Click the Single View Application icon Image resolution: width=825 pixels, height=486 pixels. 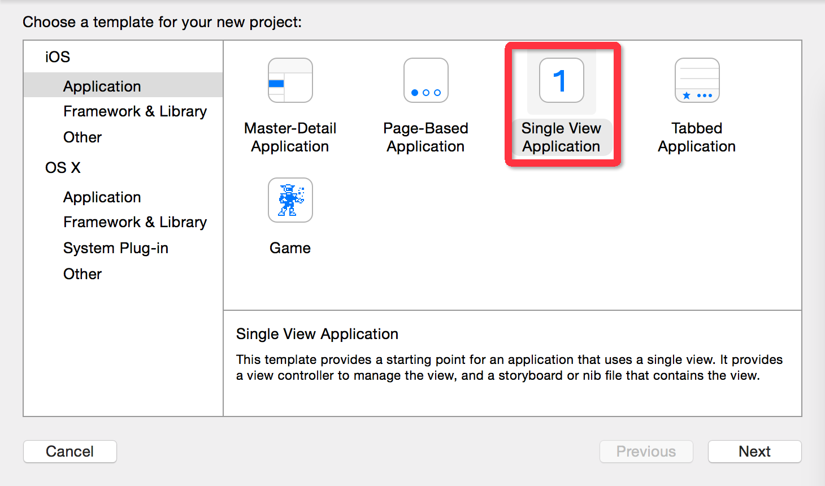[x=561, y=80]
